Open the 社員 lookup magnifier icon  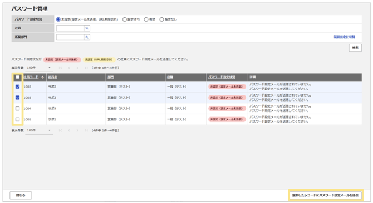(x=87, y=28)
